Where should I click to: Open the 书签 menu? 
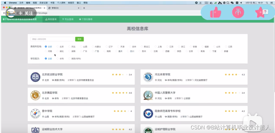click(x=52, y=3)
